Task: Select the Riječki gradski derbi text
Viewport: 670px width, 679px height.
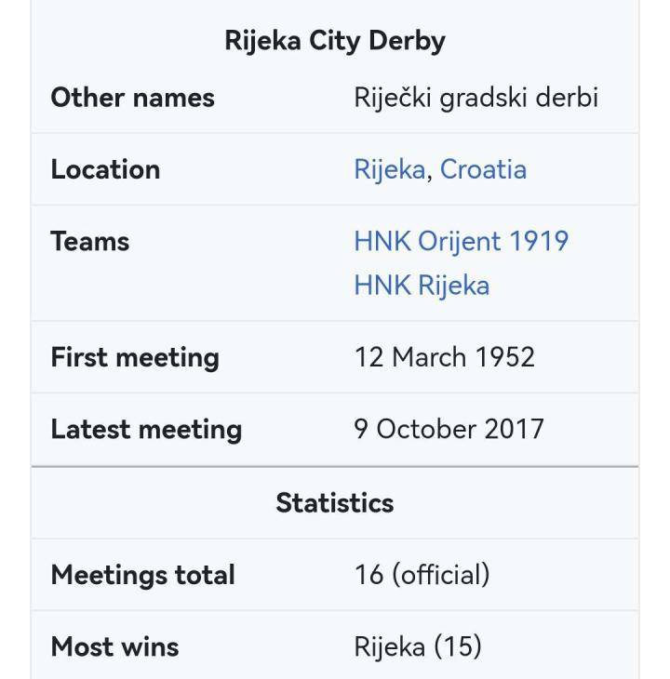Action: [x=476, y=98]
